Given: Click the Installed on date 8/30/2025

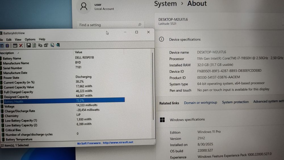Looking at the screenshot, I should click(x=205, y=144).
